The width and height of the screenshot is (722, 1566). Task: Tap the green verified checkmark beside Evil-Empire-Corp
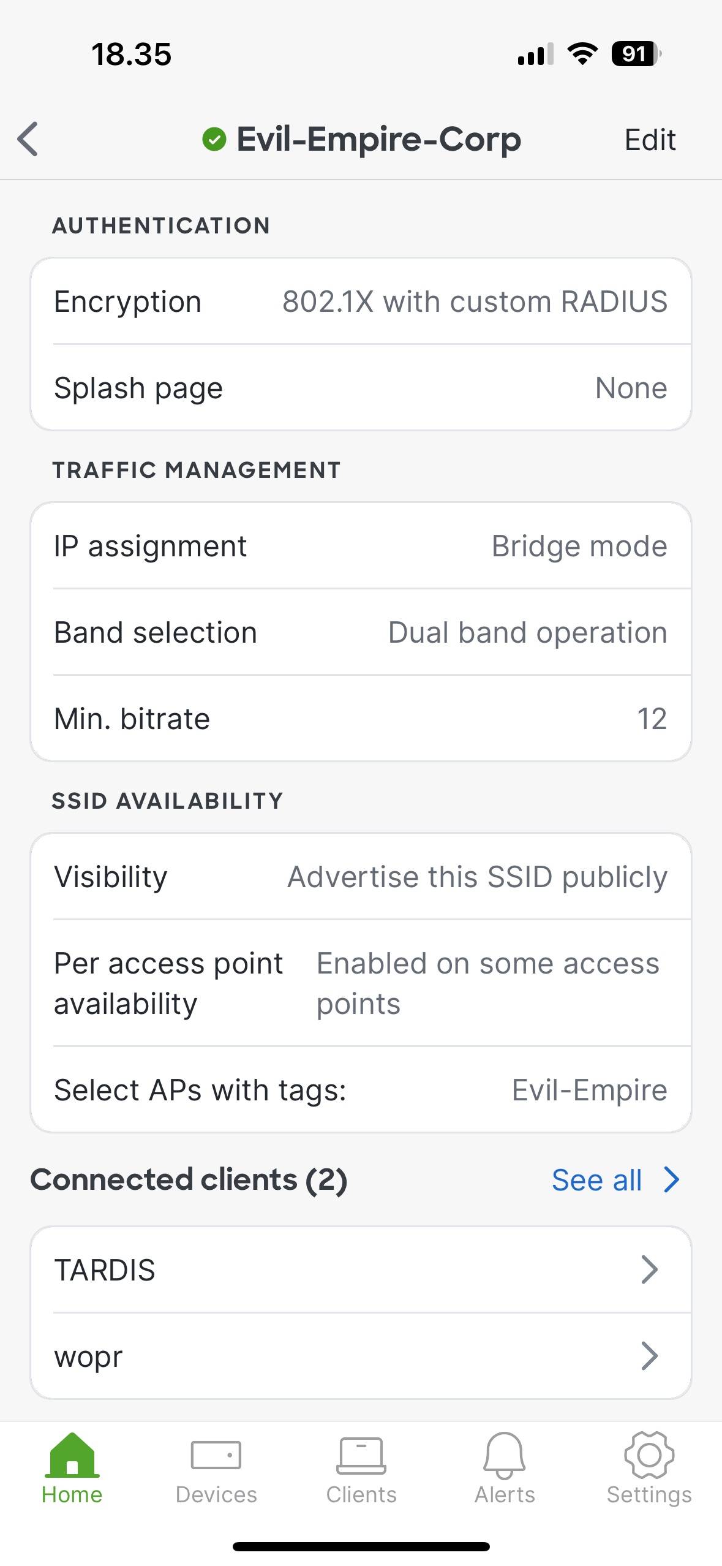[214, 140]
